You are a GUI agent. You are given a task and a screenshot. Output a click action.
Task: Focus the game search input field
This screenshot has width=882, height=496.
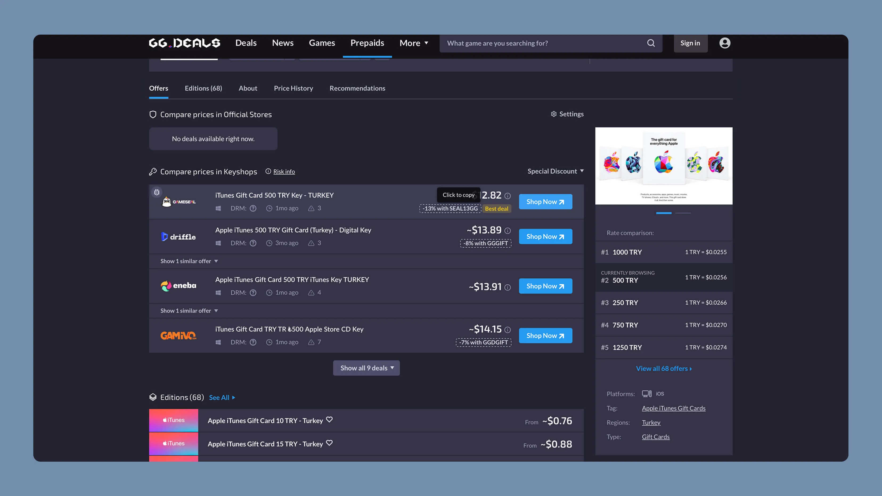tap(541, 43)
